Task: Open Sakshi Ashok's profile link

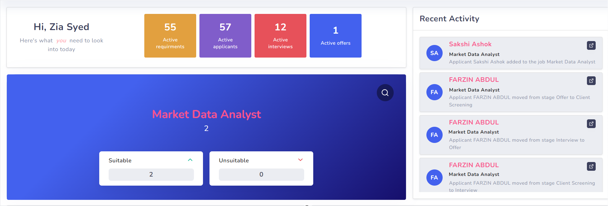Action: click(470, 44)
